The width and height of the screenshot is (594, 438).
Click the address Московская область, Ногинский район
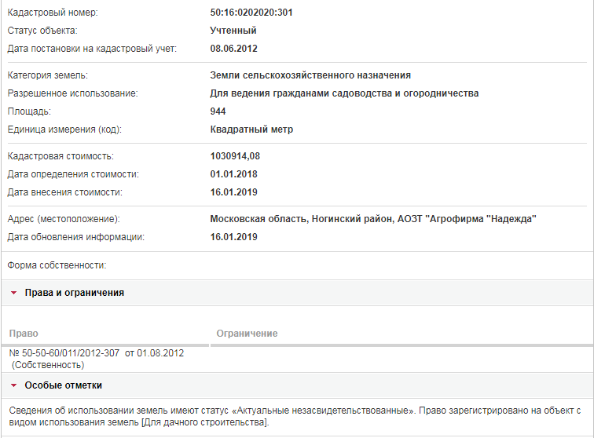pos(302,219)
